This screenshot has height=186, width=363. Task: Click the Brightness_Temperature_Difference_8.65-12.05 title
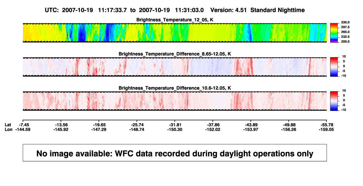point(175,54)
